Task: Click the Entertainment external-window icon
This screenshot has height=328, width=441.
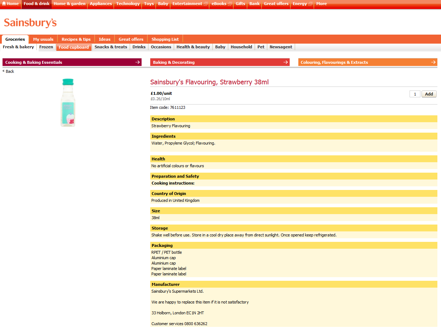Action: [x=206, y=4]
